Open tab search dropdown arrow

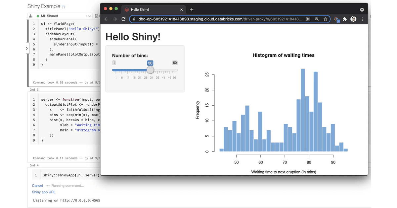pyautogui.click(x=362, y=10)
